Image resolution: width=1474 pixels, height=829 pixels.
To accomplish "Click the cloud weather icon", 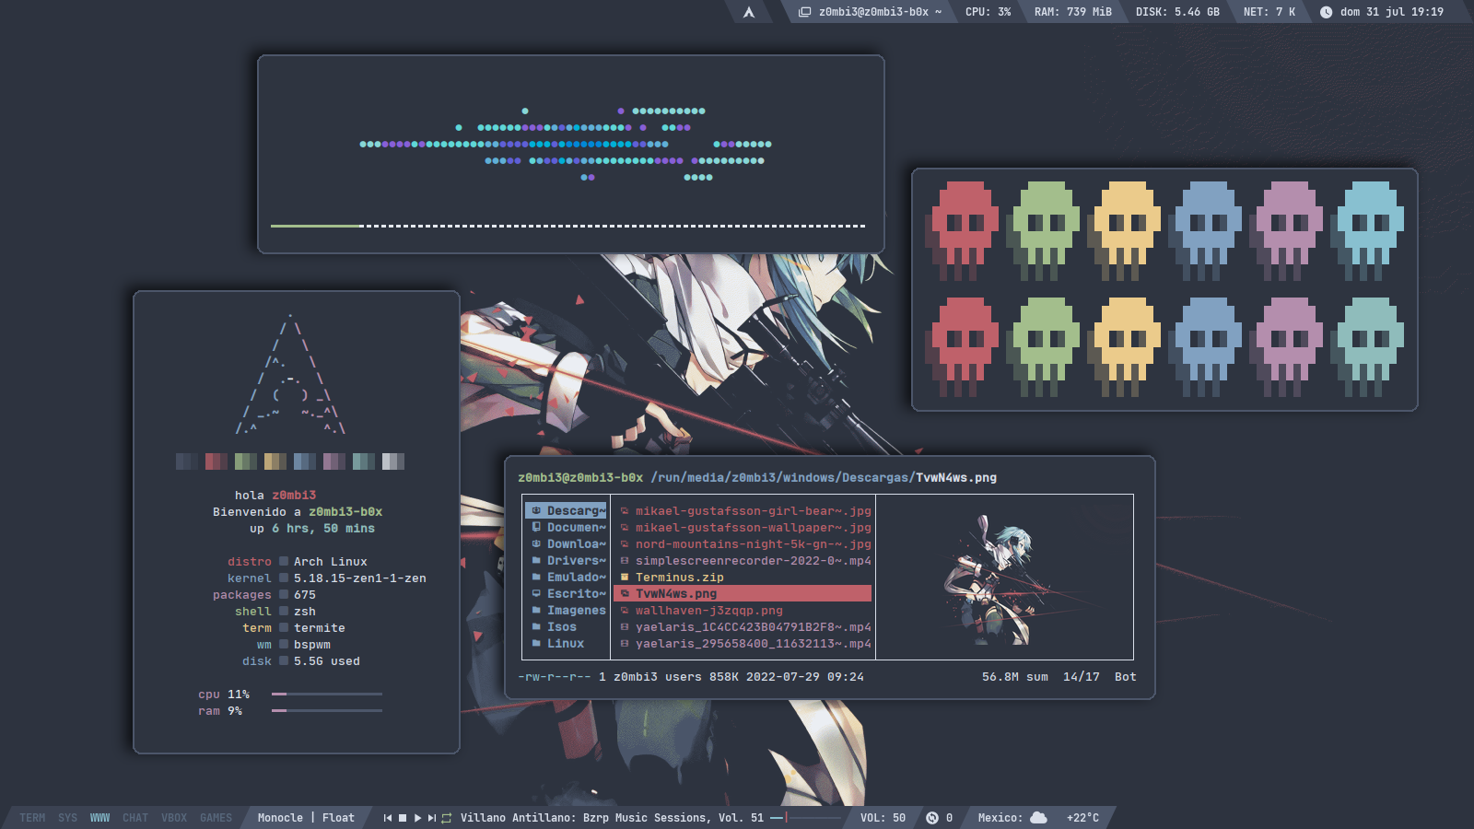I will (x=1038, y=818).
